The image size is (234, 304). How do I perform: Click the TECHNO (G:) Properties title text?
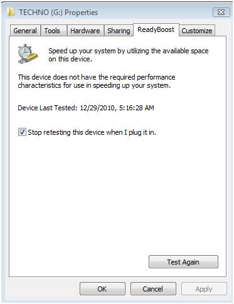click(58, 13)
